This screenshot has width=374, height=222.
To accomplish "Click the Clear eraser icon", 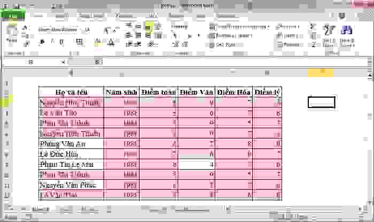I will point(314,44).
